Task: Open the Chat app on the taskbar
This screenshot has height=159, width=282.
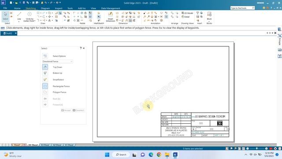Action: pyautogui.click(x=143, y=155)
